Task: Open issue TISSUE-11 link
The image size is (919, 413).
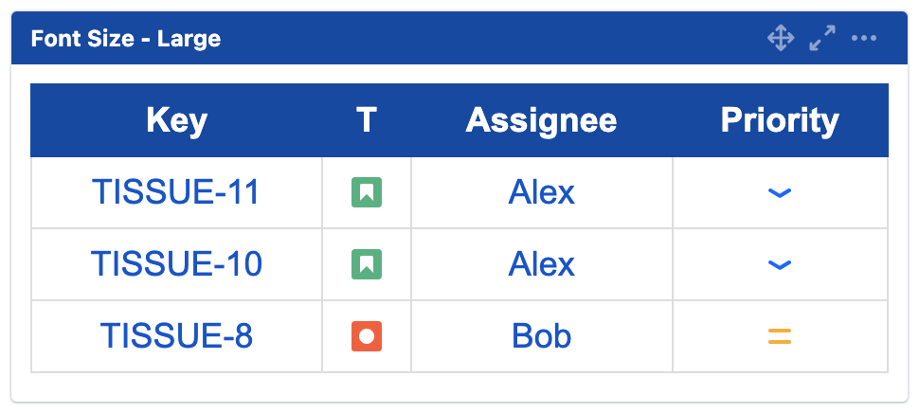Action: point(176,192)
